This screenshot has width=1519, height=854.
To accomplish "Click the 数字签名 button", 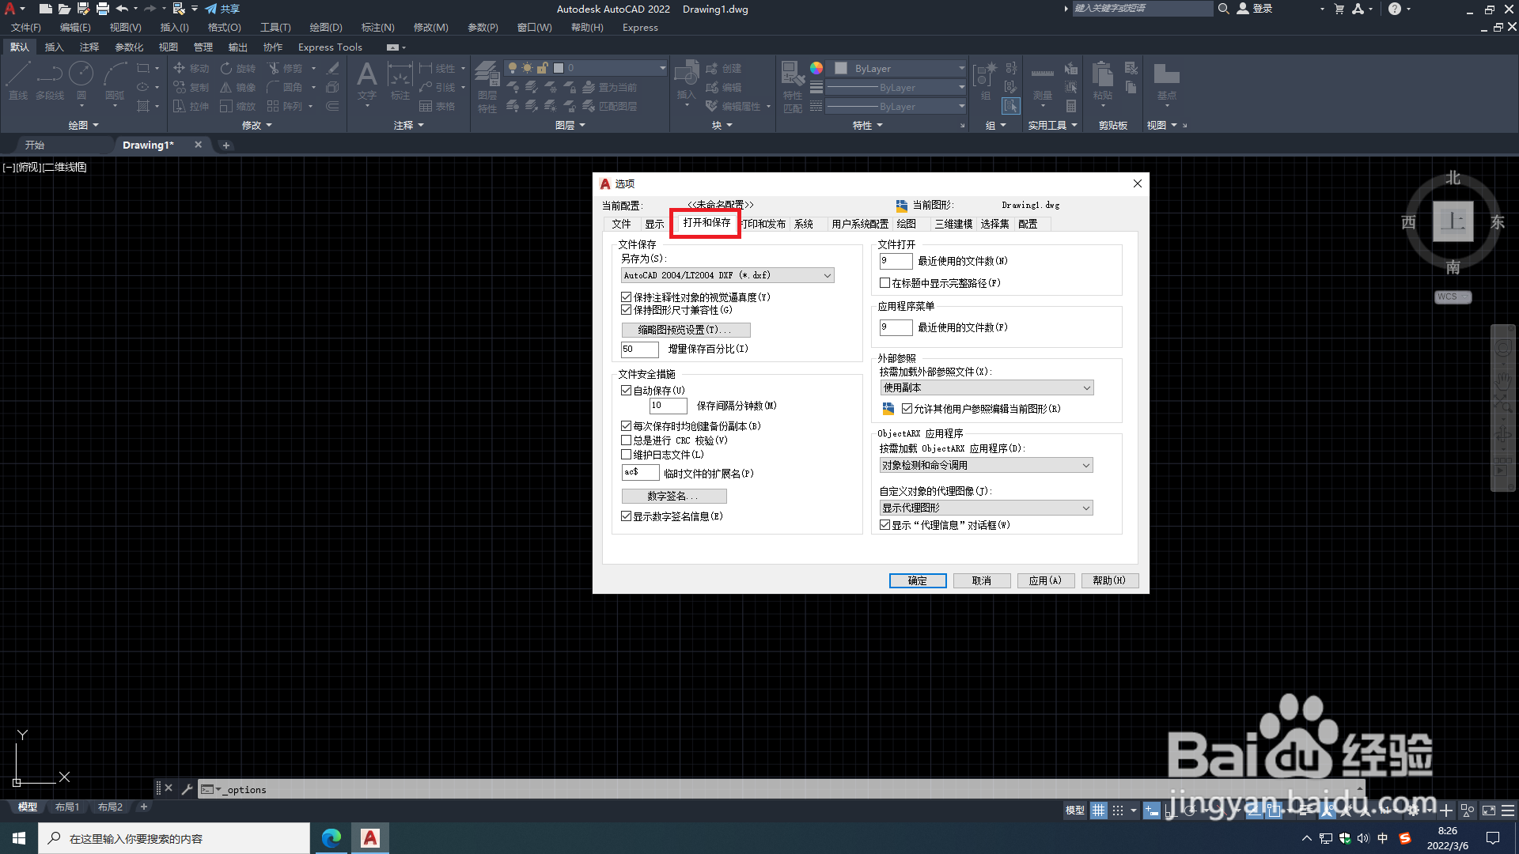I will point(674,496).
